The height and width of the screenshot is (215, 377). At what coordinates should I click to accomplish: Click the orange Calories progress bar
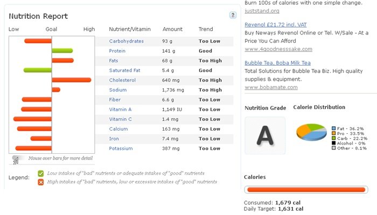coord(305,189)
